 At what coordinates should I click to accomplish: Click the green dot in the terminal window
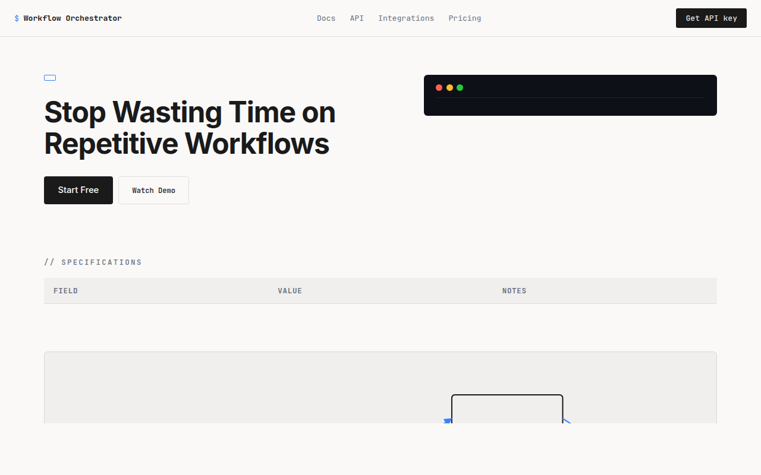460,88
